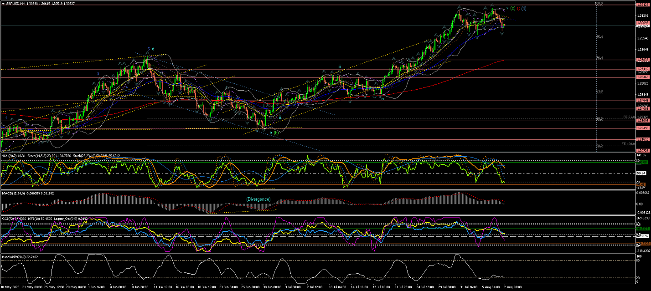Select the (Divergence) text annotation
This screenshot has width=651, height=291.
click(x=258, y=199)
